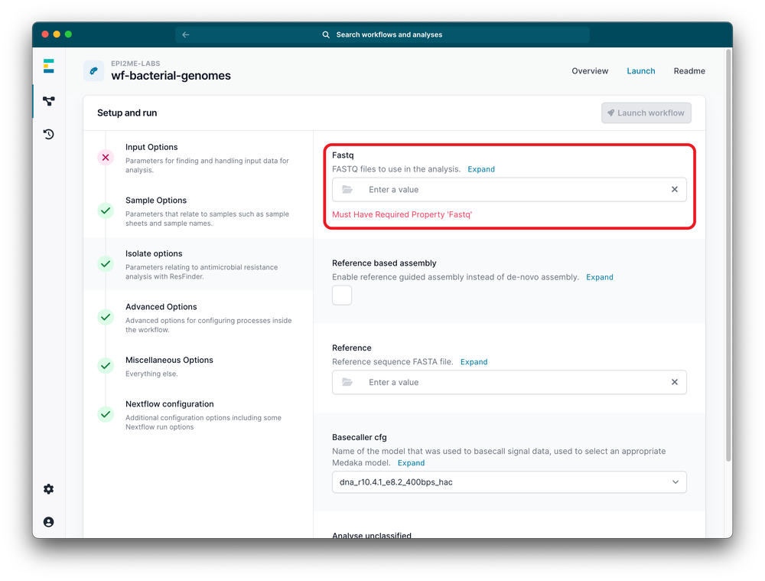Expand the Basecaller cfg description
This screenshot has height=581, width=765.
pos(412,463)
